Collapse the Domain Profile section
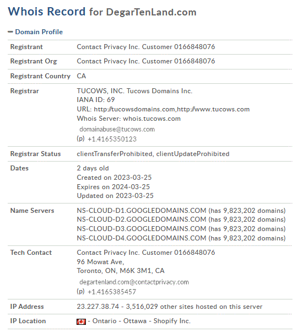293x332 pixels. [x=10, y=32]
